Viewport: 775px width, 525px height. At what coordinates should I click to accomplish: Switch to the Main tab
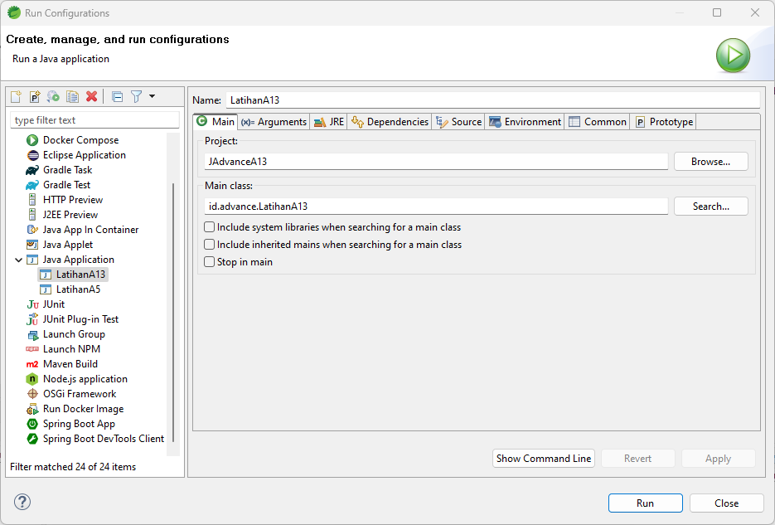216,122
